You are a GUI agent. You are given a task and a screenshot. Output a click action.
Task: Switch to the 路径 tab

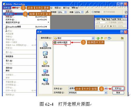coord(109,19)
